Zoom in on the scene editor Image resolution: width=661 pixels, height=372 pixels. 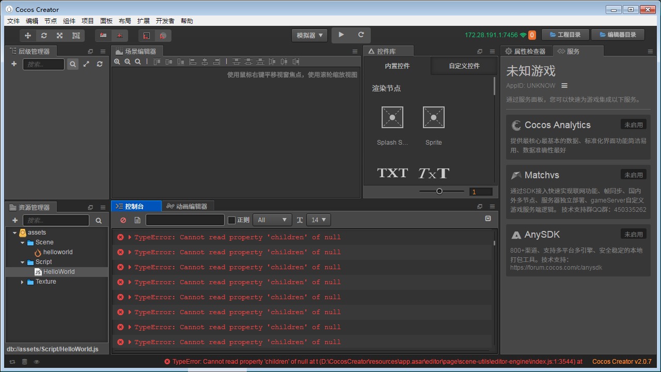(x=117, y=61)
